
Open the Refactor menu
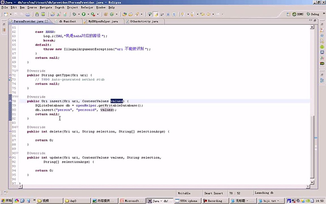click(x=87, y=7)
